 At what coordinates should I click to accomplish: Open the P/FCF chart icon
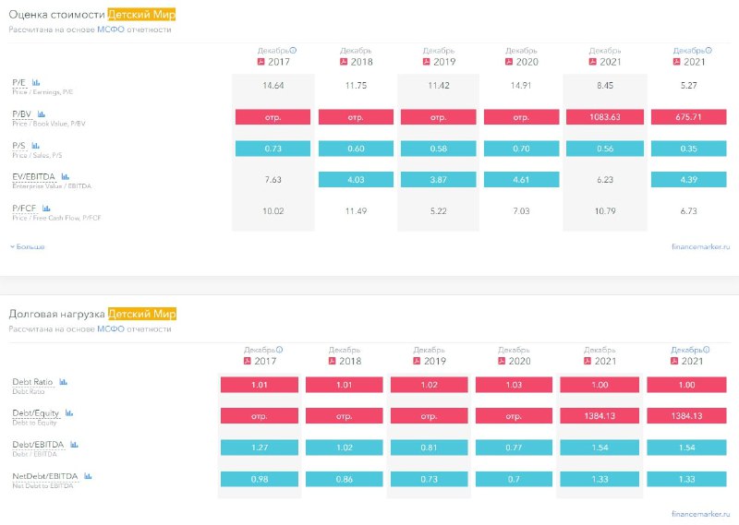[46, 209]
